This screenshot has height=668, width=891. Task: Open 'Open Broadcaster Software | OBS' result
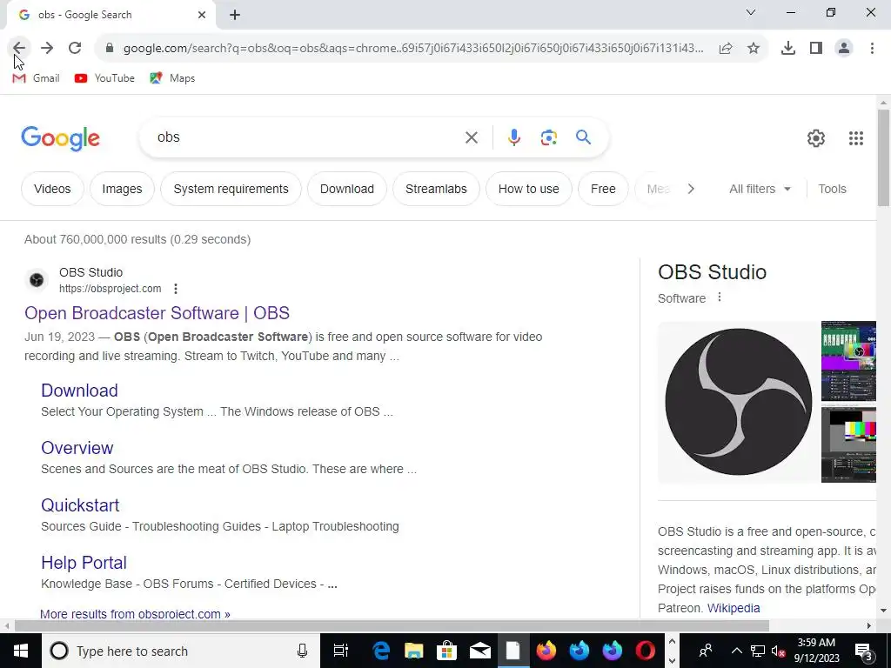point(157,313)
